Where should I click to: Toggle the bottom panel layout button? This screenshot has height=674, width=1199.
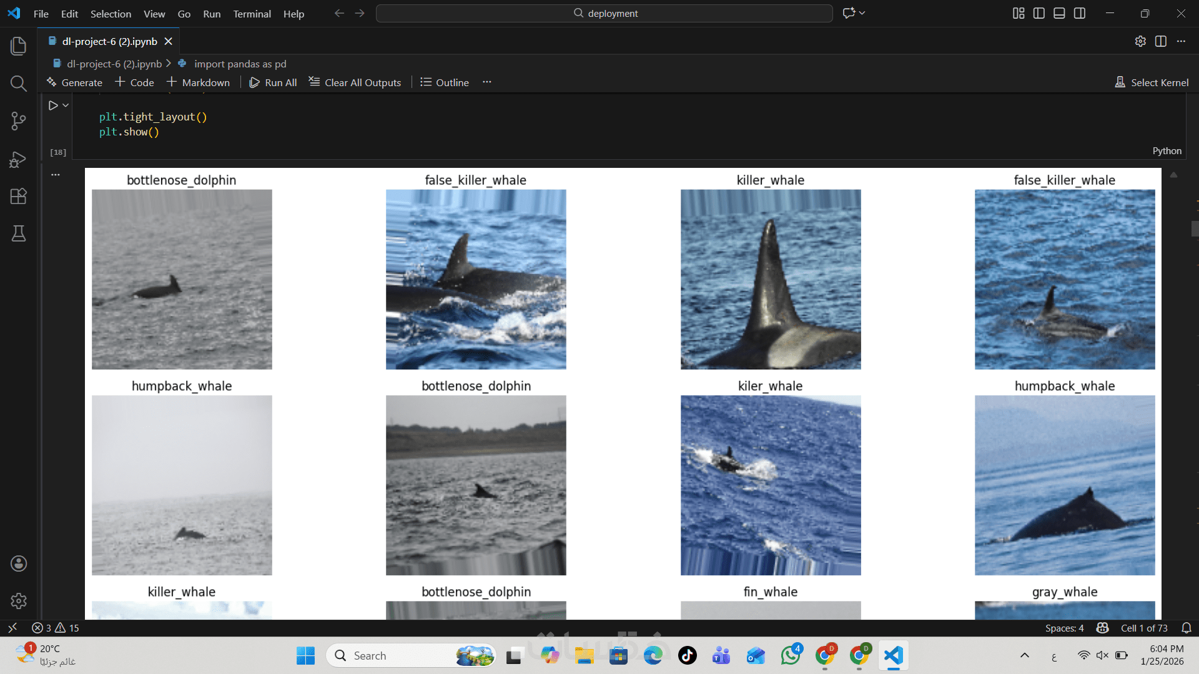[x=1059, y=13]
